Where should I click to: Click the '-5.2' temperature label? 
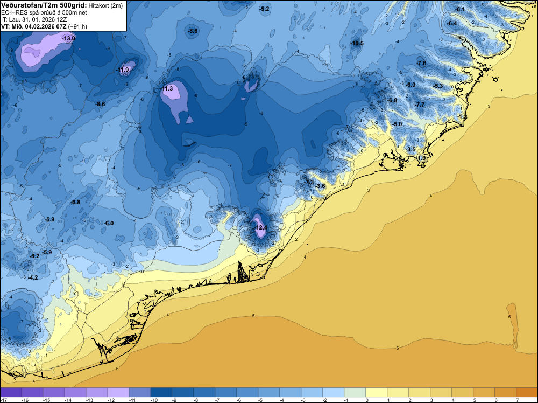click(264, 9)
